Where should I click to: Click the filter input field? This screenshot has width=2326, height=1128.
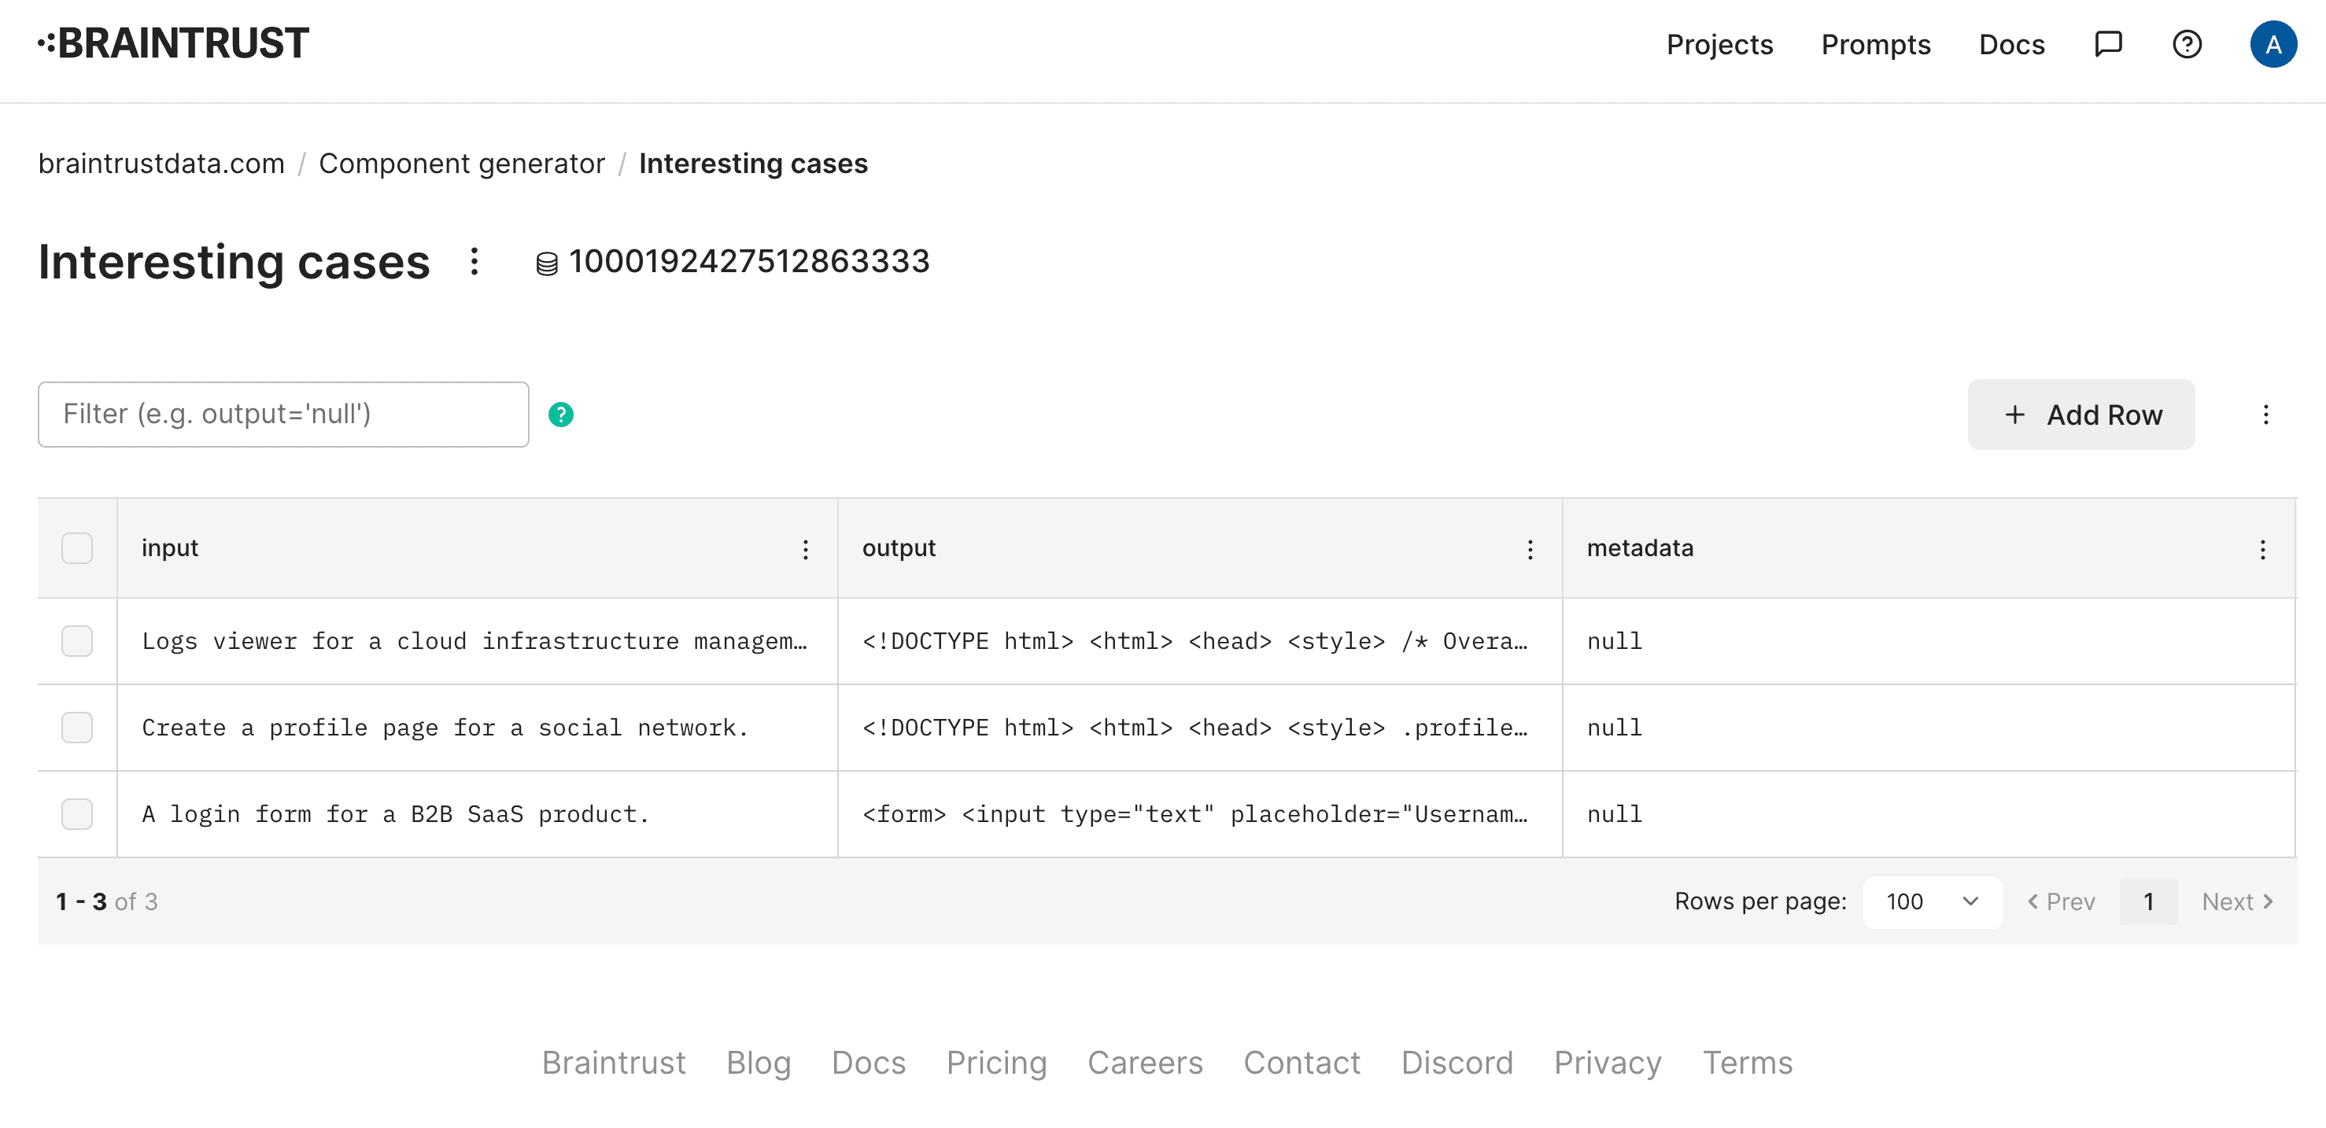pyautogui.click(x=283, y=414)
